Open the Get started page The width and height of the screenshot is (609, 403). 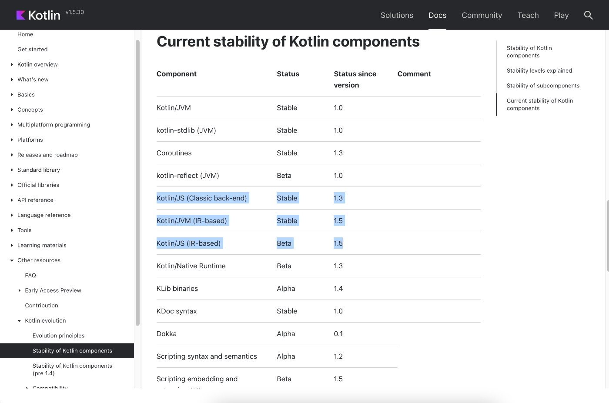tap(33, 50)
